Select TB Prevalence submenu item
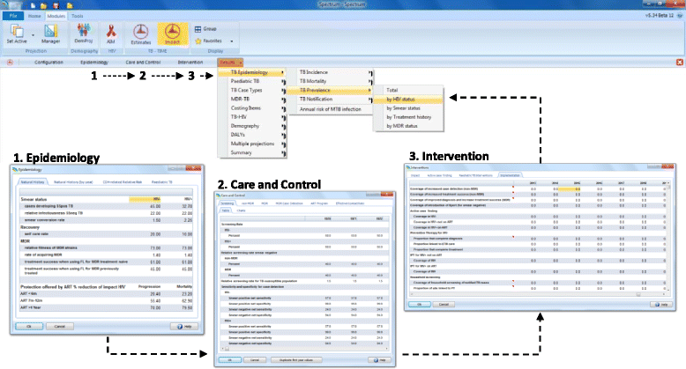The height and width of the screenshot is (369, 686). point(330,91)
